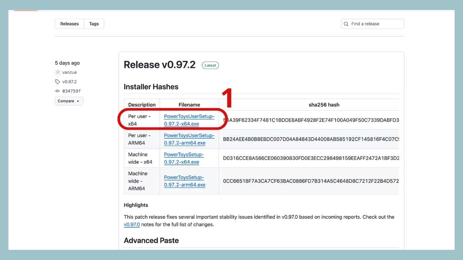Click the Installer Hashes heading
The width and height of the screenshot is (463, 260).
coord(151,87)
